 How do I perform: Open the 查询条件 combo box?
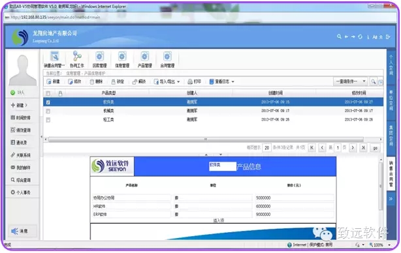click(x=350, y=82)
